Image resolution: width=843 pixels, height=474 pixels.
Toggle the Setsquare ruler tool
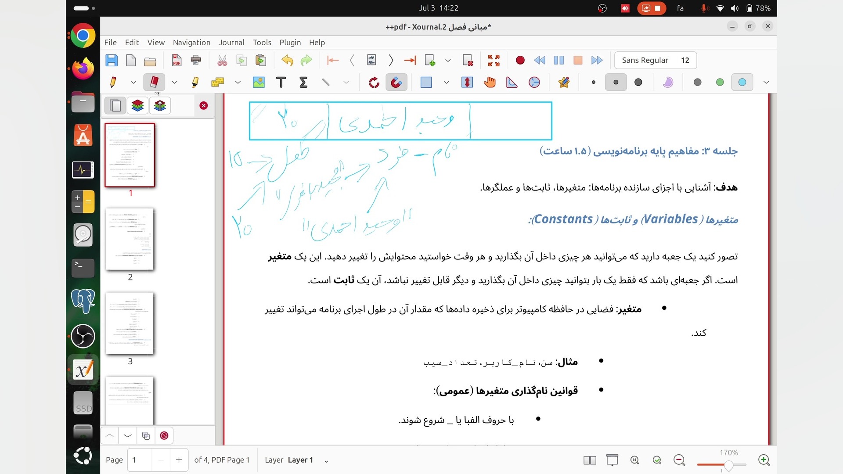512,82
